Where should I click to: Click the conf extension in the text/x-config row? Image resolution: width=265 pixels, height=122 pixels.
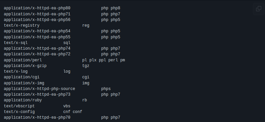coord(78,112)
